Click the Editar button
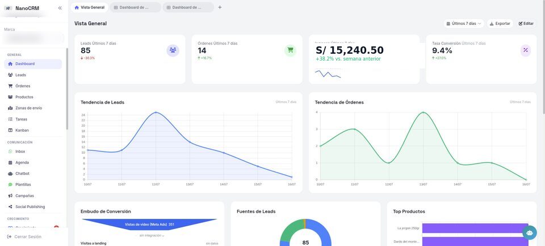Image resolution: width=545 pixels, height=246 pixels. point(526,24)
